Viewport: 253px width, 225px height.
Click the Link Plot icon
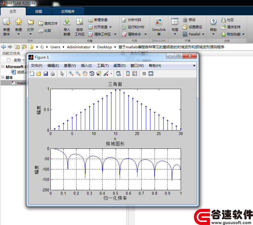[119, 74]
